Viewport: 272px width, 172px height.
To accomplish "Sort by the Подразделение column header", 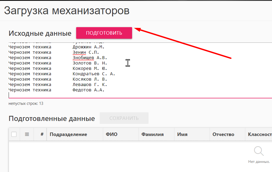I will pyautogui.click(x=68, y=134).
